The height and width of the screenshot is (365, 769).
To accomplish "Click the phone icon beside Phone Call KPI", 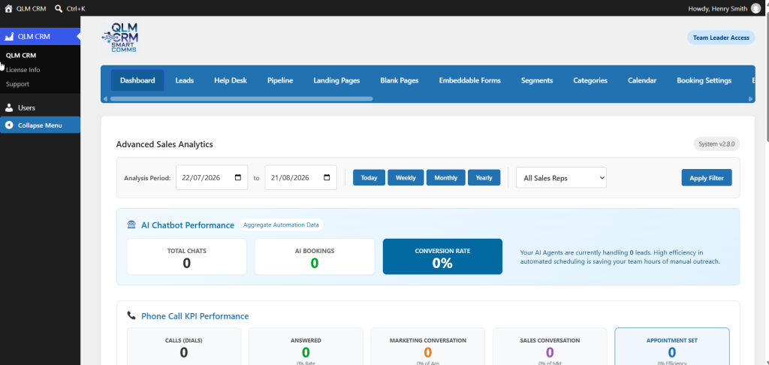I will pos(131,315).
